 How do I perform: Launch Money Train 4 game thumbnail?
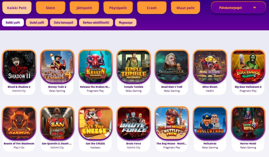coord(57,67)
